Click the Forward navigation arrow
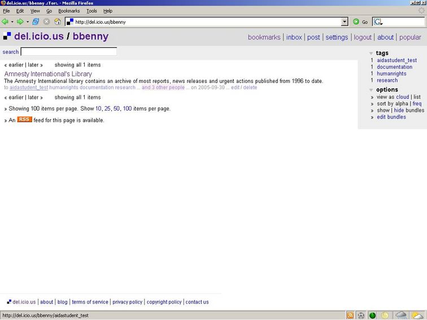Viewport: 427px width, 320px height. [20, 22]
